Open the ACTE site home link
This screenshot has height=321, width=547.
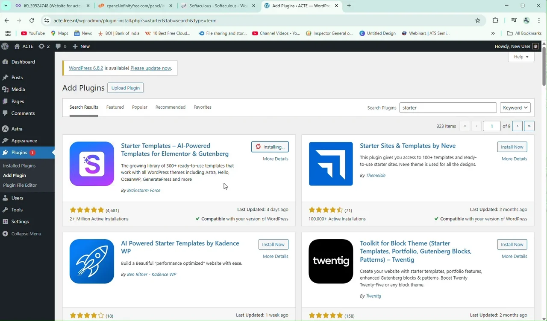(24, 46)
